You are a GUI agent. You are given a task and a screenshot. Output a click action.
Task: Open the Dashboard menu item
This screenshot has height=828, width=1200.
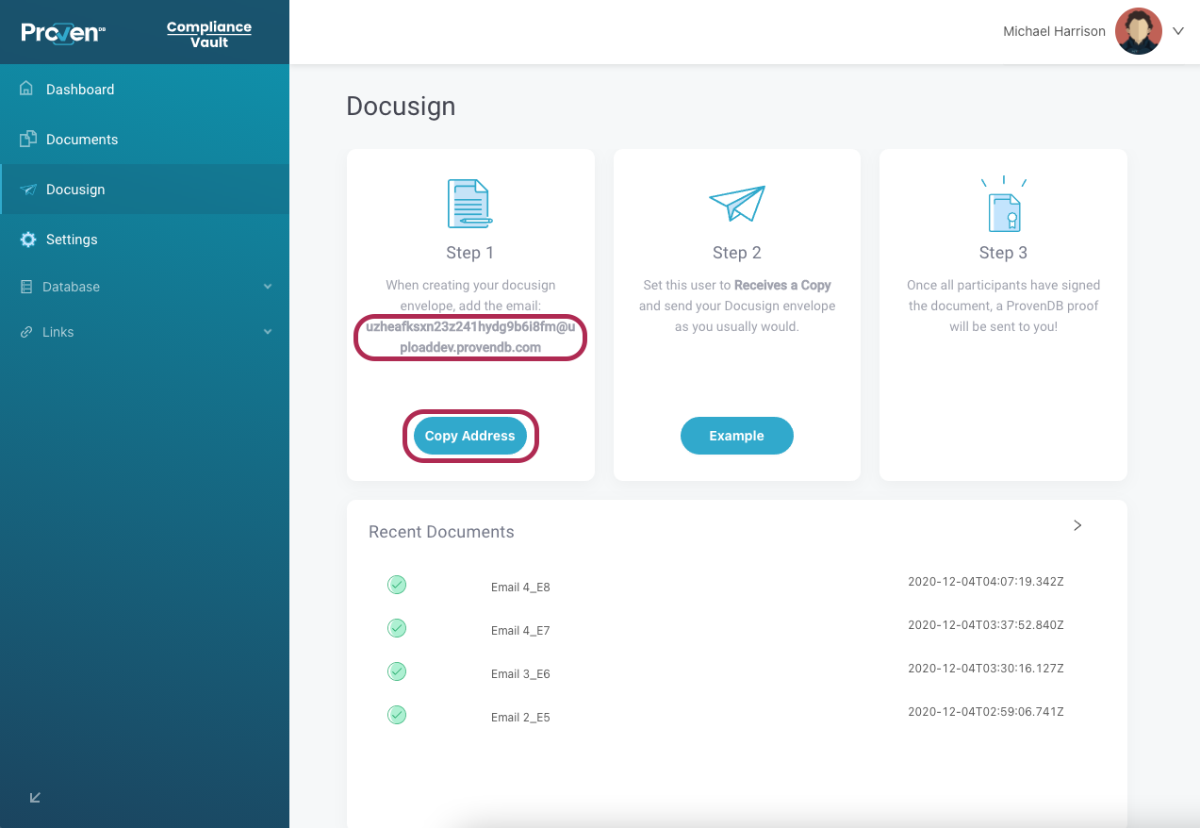(144, 90)
